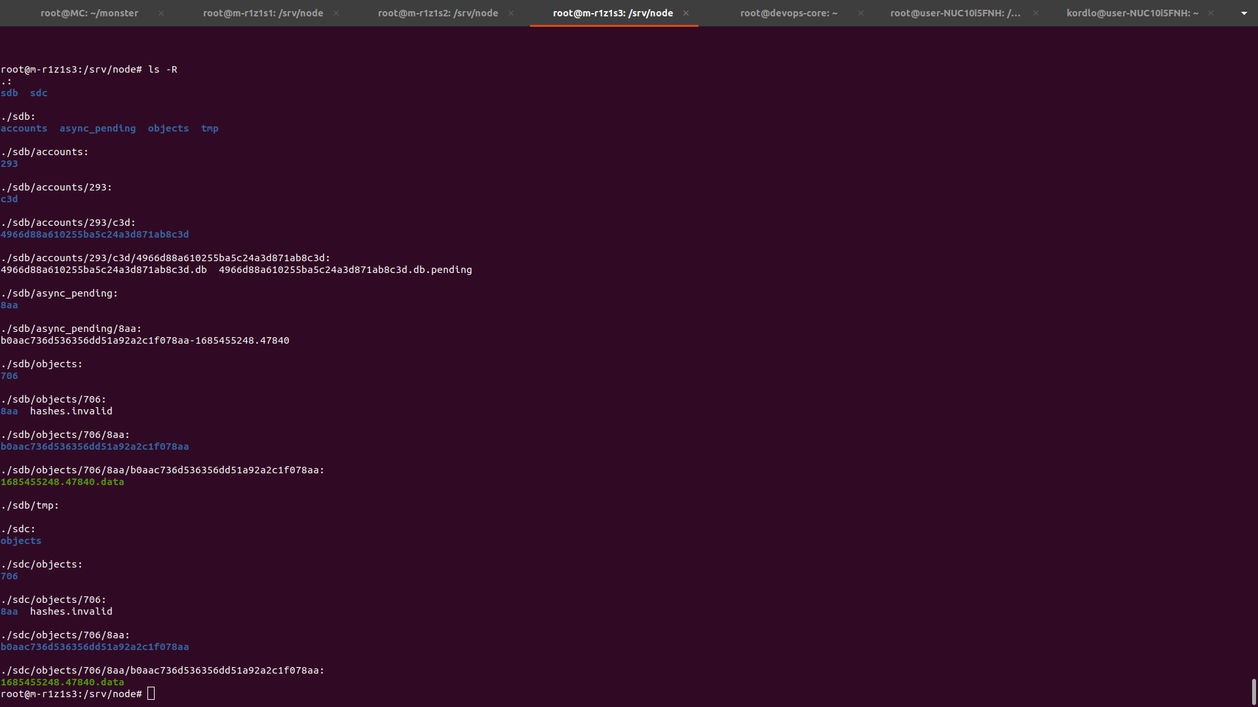Click the terminal prompt cursor
Viewport: 1258px width, 707px height.
tap(151, 694)
